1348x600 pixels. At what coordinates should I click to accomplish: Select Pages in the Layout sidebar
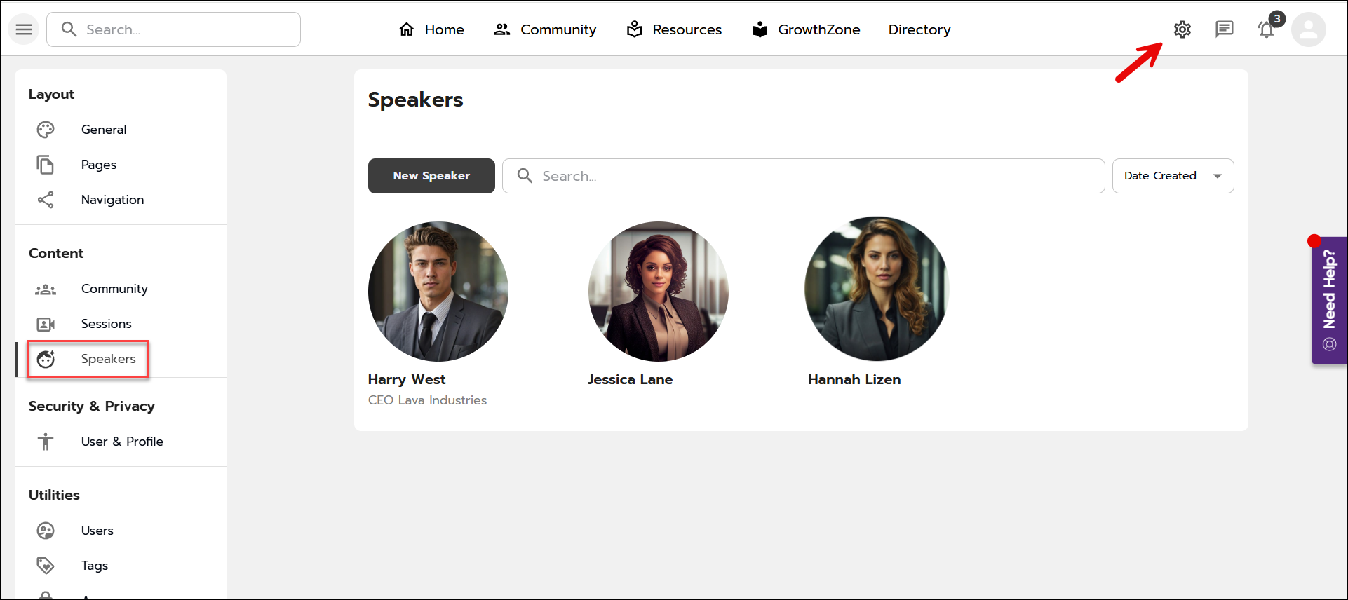(99, 165)
